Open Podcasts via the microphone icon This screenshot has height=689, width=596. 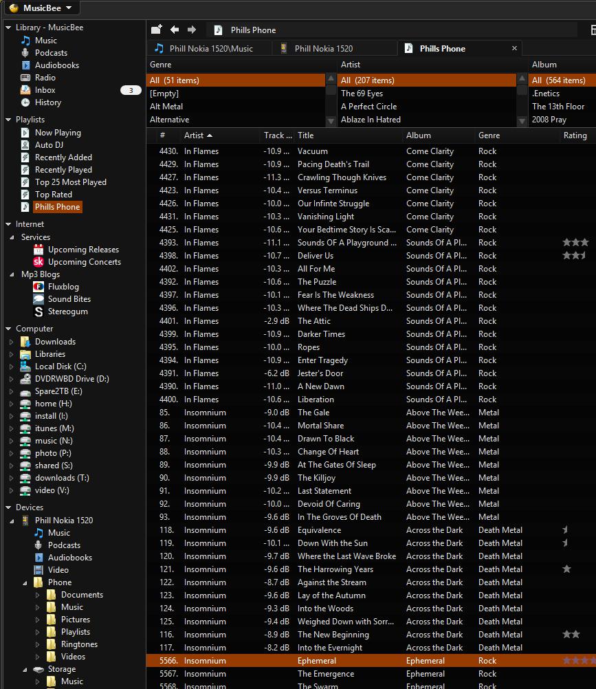pyautogui.click(x=25, y=52)
